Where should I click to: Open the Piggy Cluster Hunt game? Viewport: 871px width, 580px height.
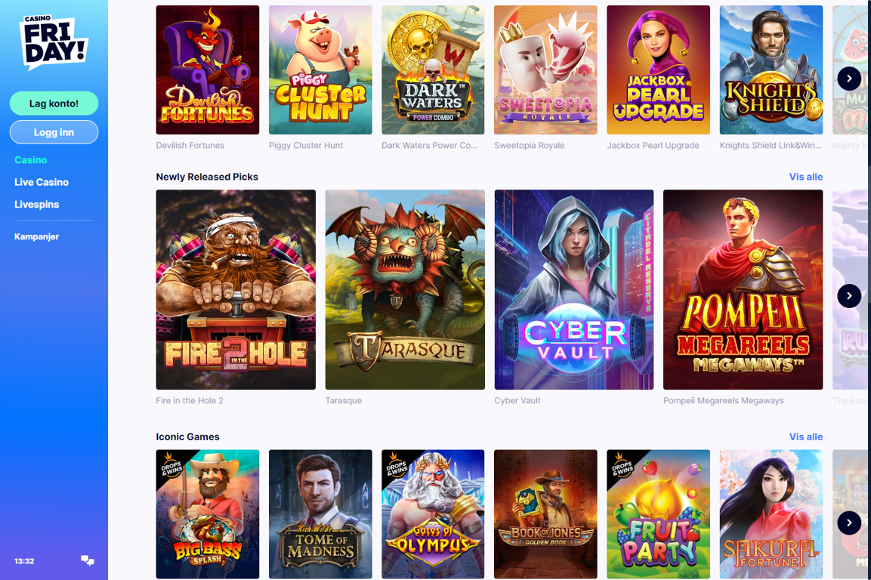[320, 70]
